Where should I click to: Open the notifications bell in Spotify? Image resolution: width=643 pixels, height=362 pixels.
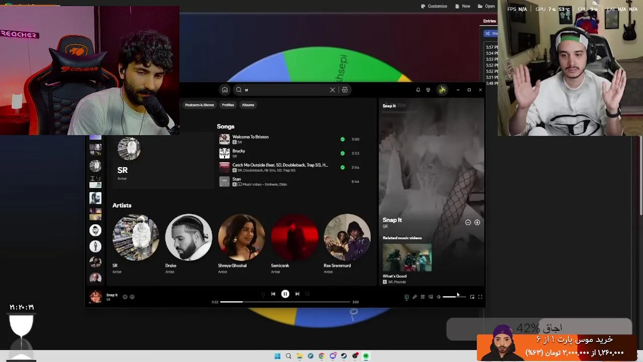click(x=418, y=89)
